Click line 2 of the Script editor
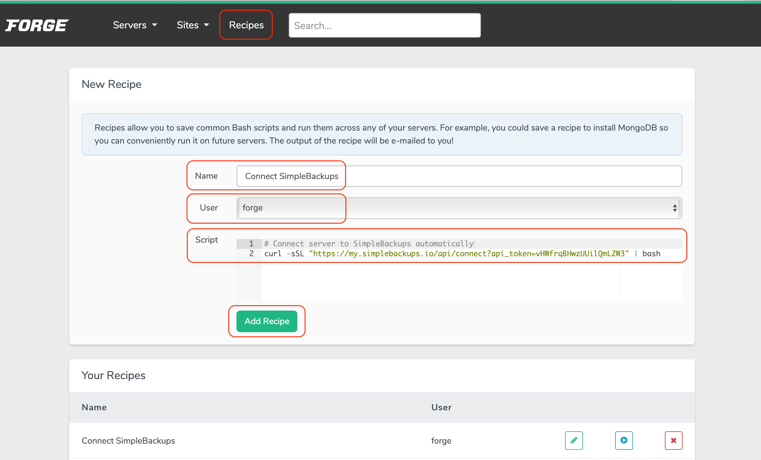Image resolution: width=761 pixels, height=460 pixels. [433, 253]
